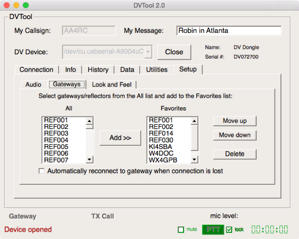Close the DV device connection
Screen dimensions: 299x239
pos(174,52)
